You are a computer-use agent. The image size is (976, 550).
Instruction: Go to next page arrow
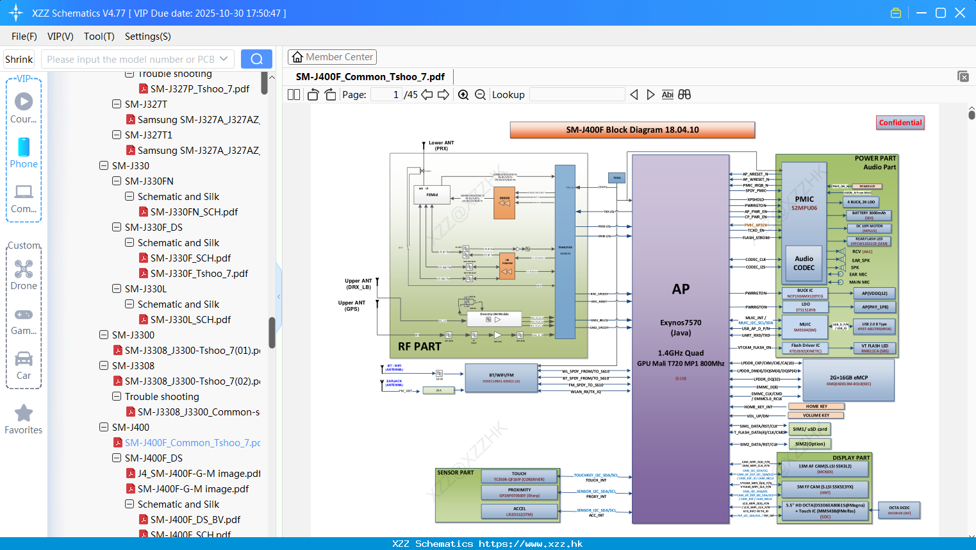443,94
